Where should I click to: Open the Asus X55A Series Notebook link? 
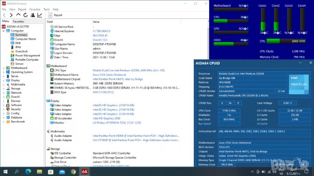coord(109,74)
